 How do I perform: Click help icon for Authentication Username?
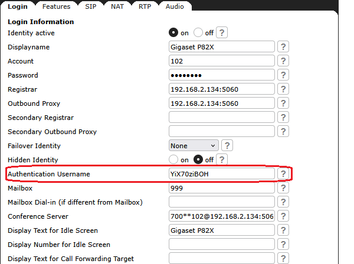[x=283, y=174]
